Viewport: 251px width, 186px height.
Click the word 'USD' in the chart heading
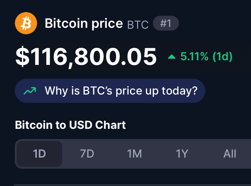click(81, 125)
